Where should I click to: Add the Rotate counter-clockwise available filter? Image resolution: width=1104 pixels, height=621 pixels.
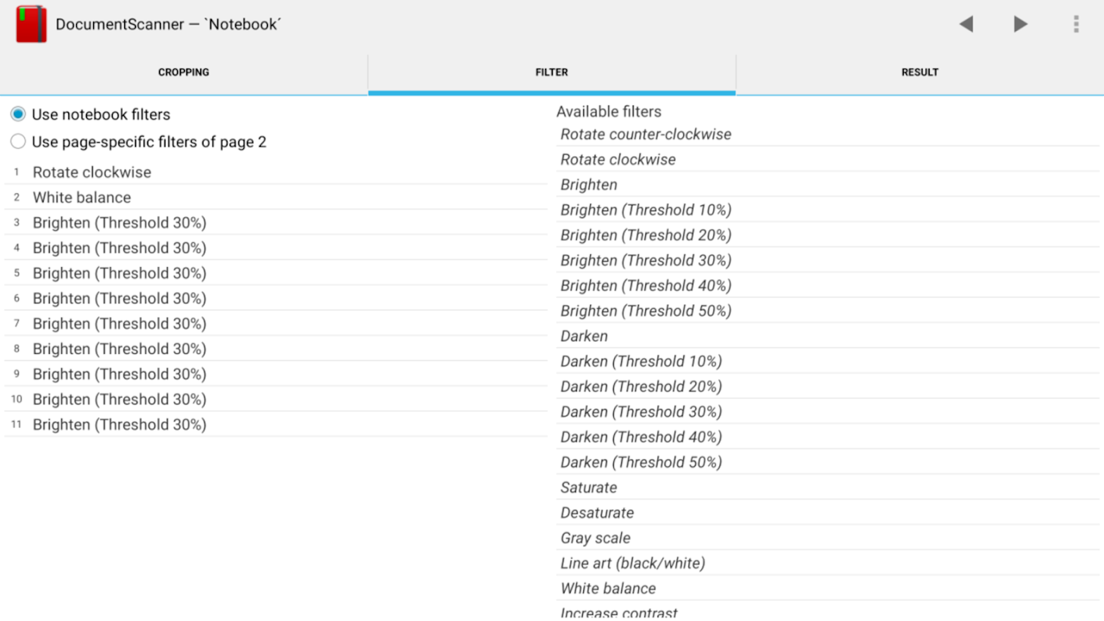pyautogui.click(x=646, y=134)
